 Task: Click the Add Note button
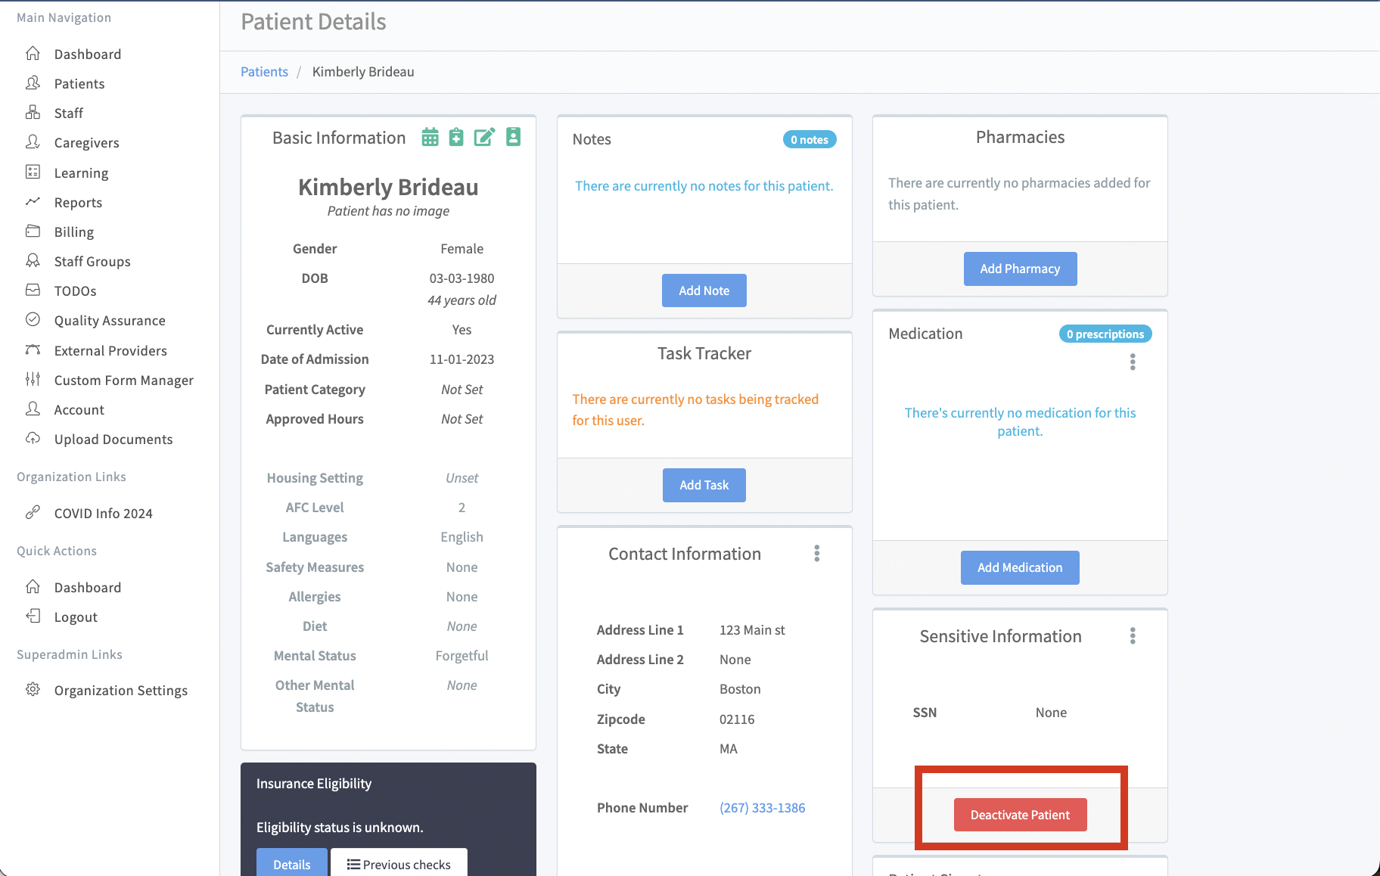click(704, 290)
